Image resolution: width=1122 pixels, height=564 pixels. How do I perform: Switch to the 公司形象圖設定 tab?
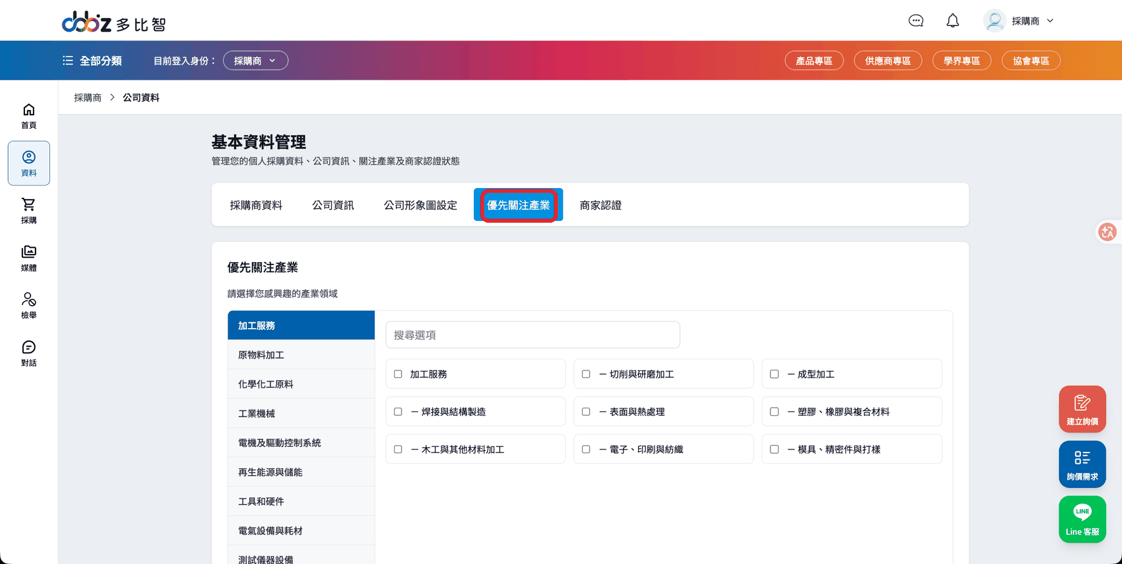coord(421,205)
